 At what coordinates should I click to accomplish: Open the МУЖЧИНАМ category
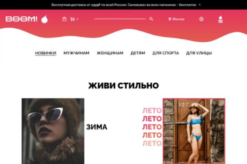pos(77,53)
